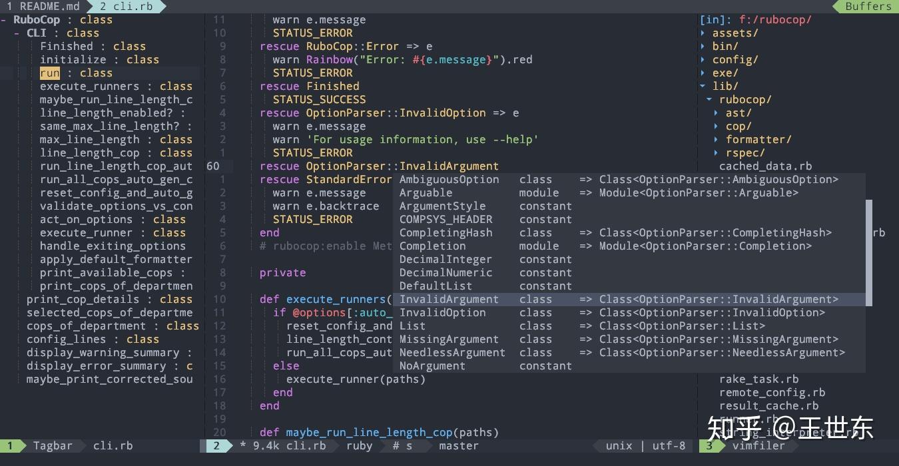
Task: Click window number 2 in statusline
Action: 216,446
